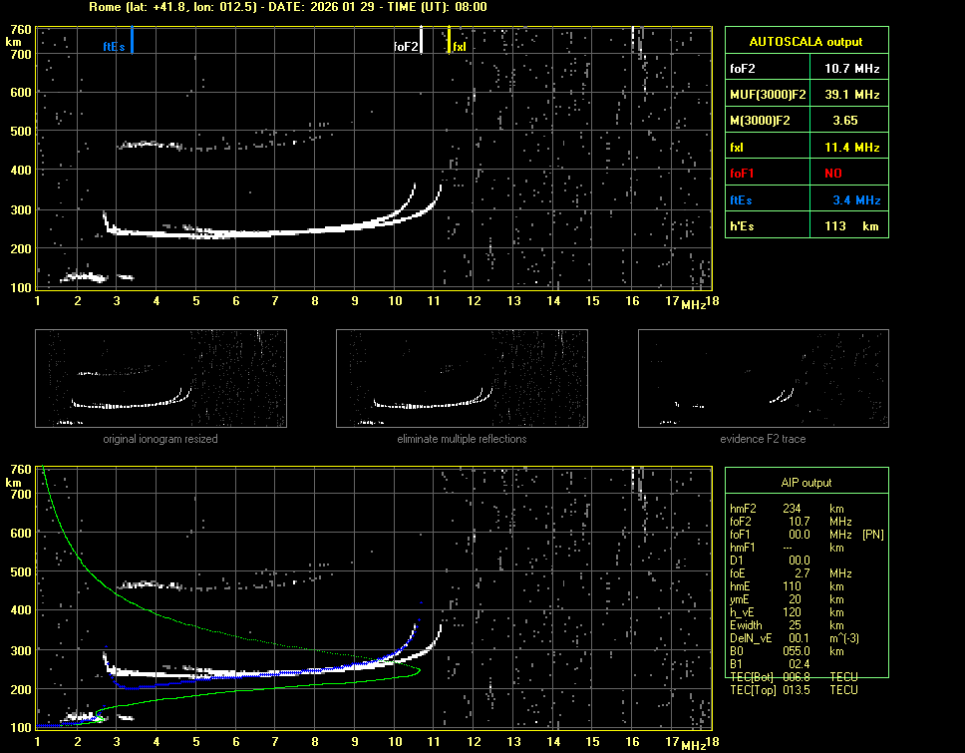Click the blue ftEs marker on top ionogram
The height and width of the screenshot is (753, 965).
click(132, 41)
